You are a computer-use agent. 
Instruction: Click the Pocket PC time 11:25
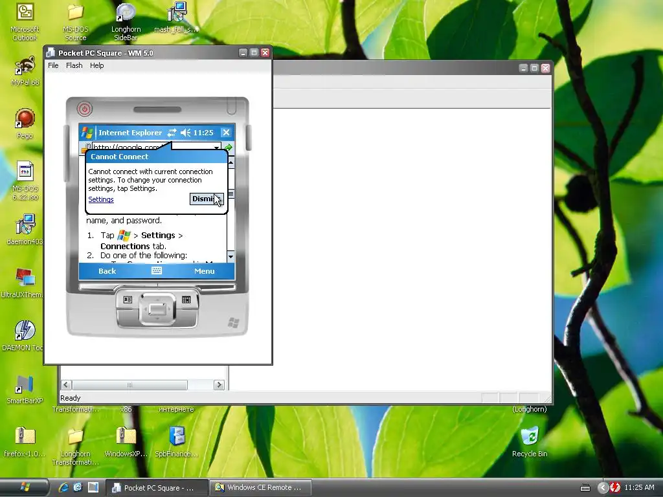click(203, 133)
